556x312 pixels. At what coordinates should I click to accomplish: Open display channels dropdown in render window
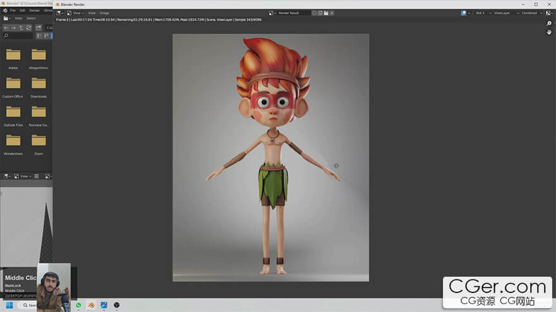pos(549,13)
